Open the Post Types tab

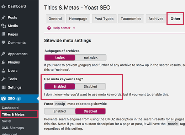[x=104, y=18]
